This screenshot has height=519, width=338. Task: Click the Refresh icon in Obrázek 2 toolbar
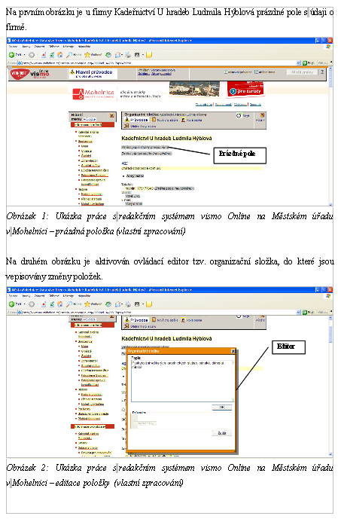(52, 304)
